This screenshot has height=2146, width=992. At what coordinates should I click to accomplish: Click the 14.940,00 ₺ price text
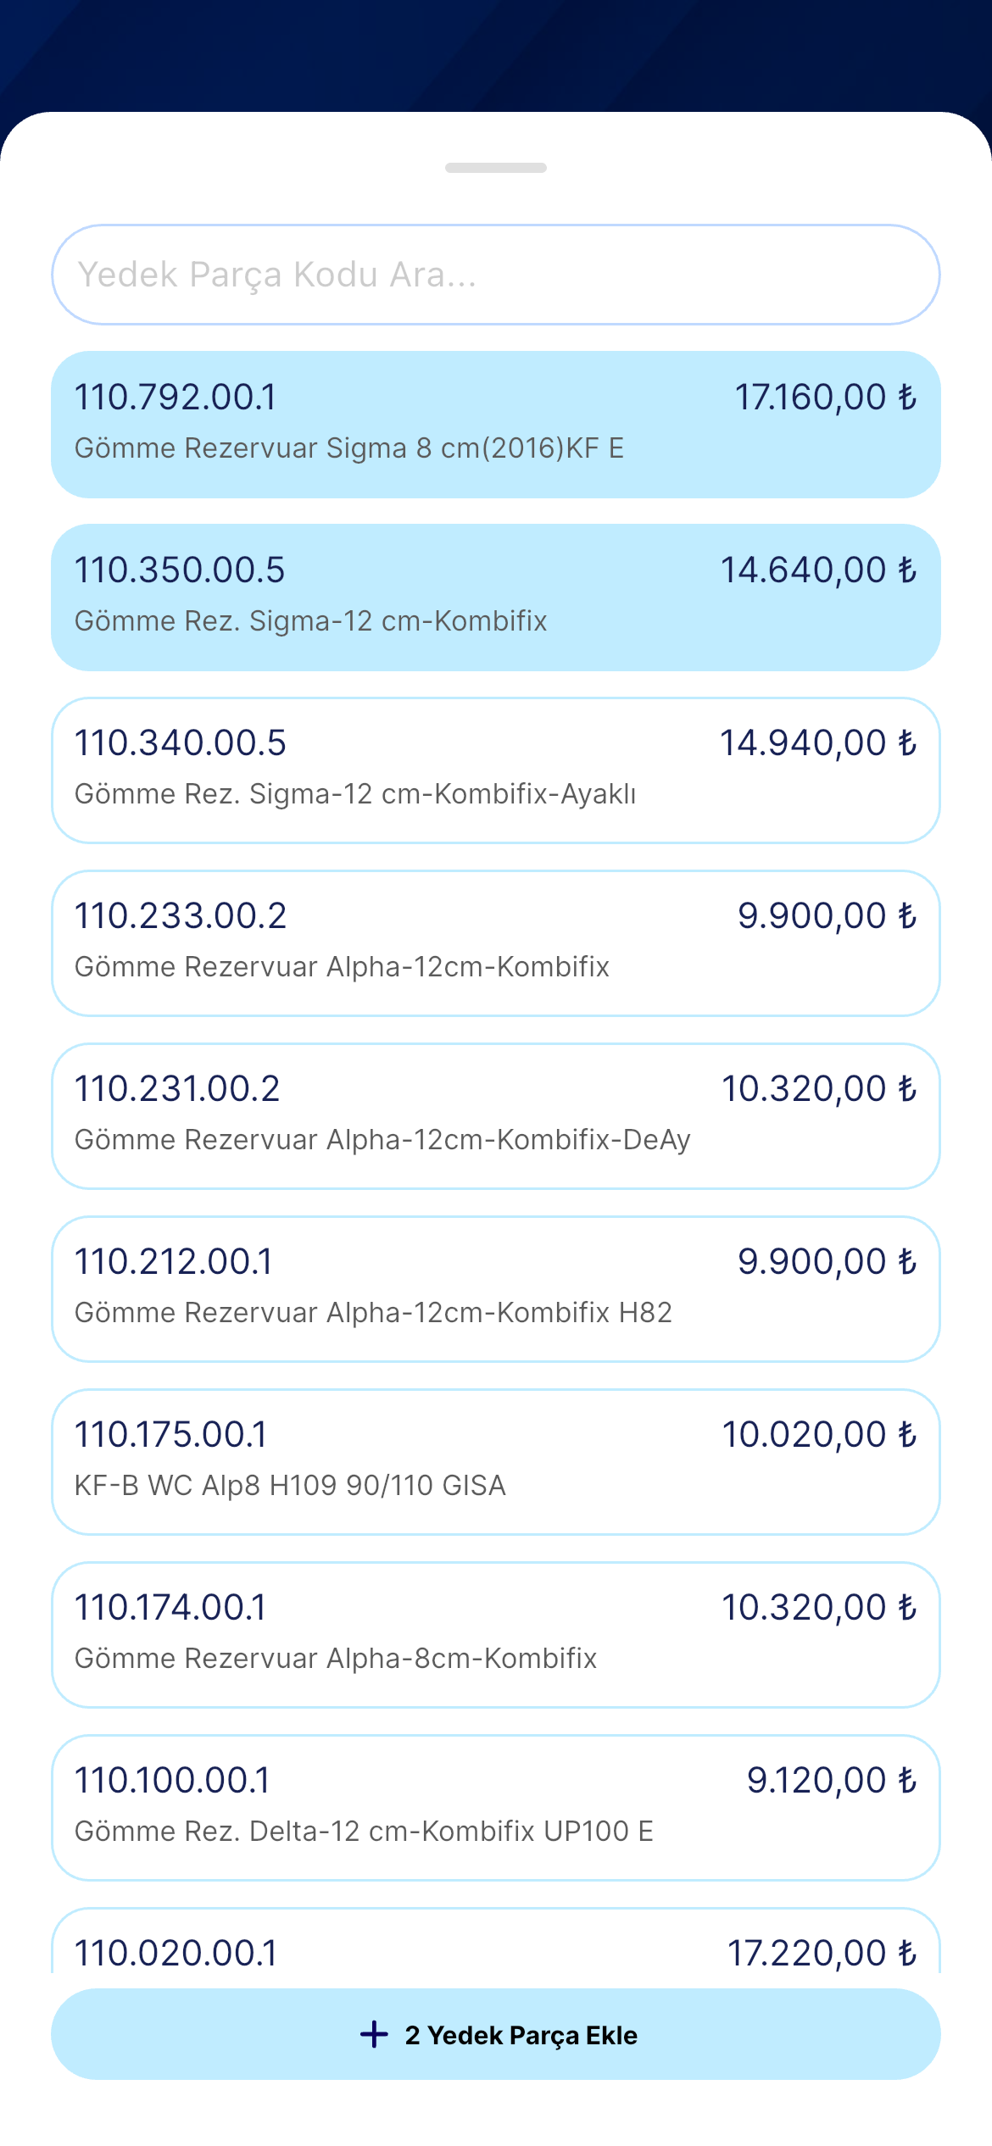pos(818,743)
